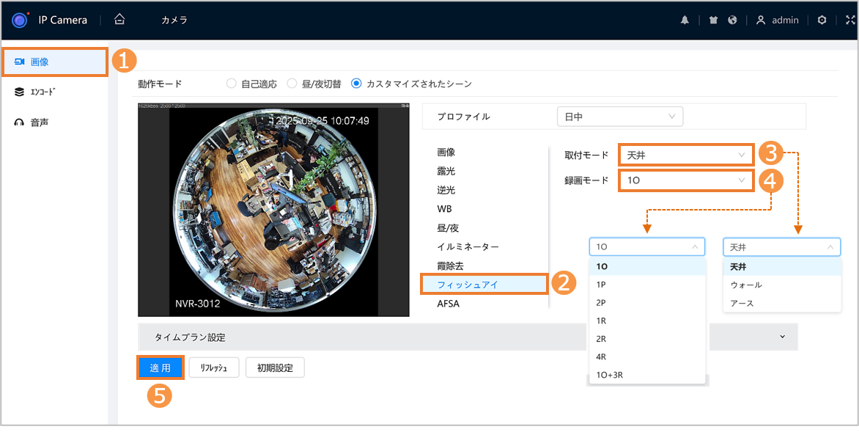Click the IP Camera logo icon
Viewport: 859px width, 432px height.
[x=20, y=20]
